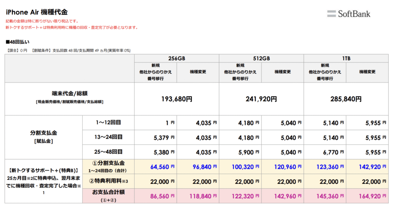Viewport: 395px width, 210px height.
Task: Select the 25〜48回目 row label
Action: (x=108, y=152)
